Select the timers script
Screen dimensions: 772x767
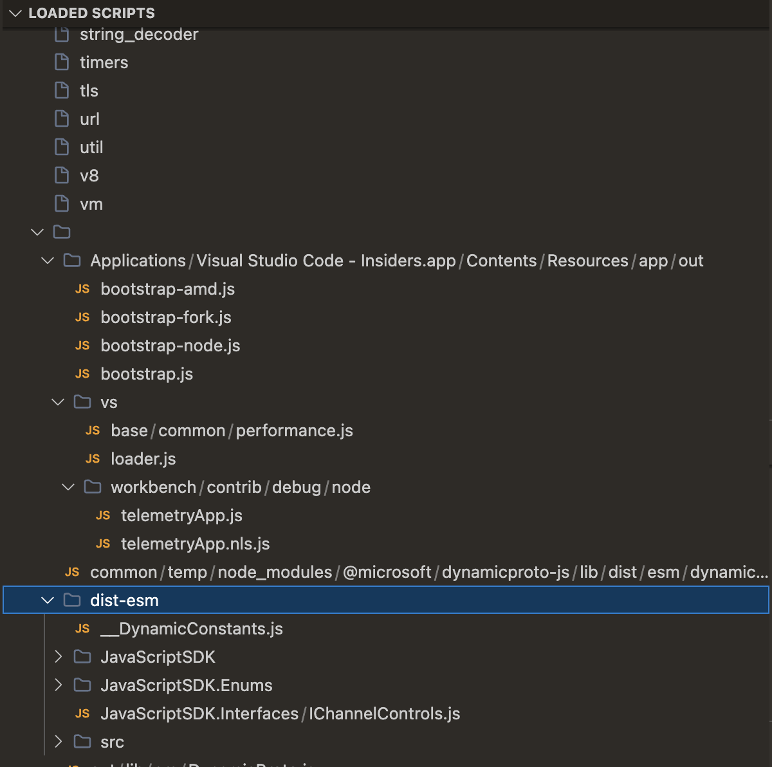click(104, 62)
